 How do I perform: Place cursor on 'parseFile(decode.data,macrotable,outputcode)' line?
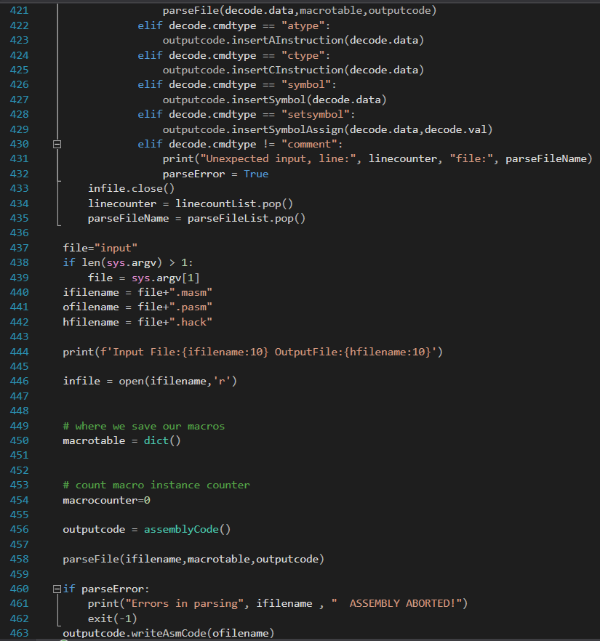pyautogui.click(x=300, y=10)
